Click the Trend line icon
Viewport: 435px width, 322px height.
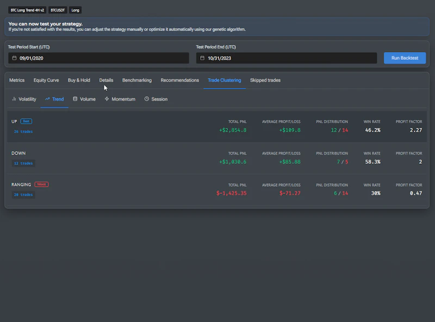click(47, 99)
